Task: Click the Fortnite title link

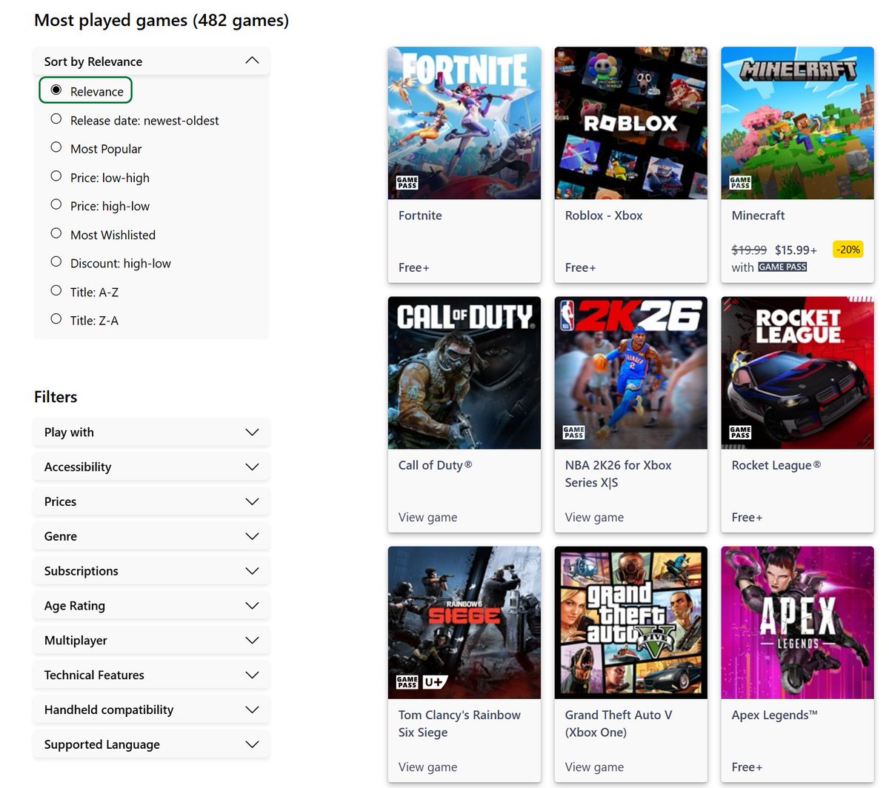Action: pos(420,216)
